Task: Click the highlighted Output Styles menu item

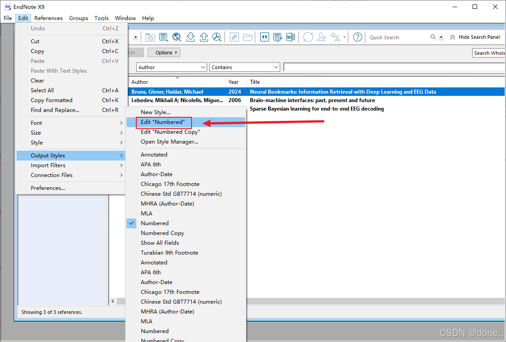Action: (71, 155)
